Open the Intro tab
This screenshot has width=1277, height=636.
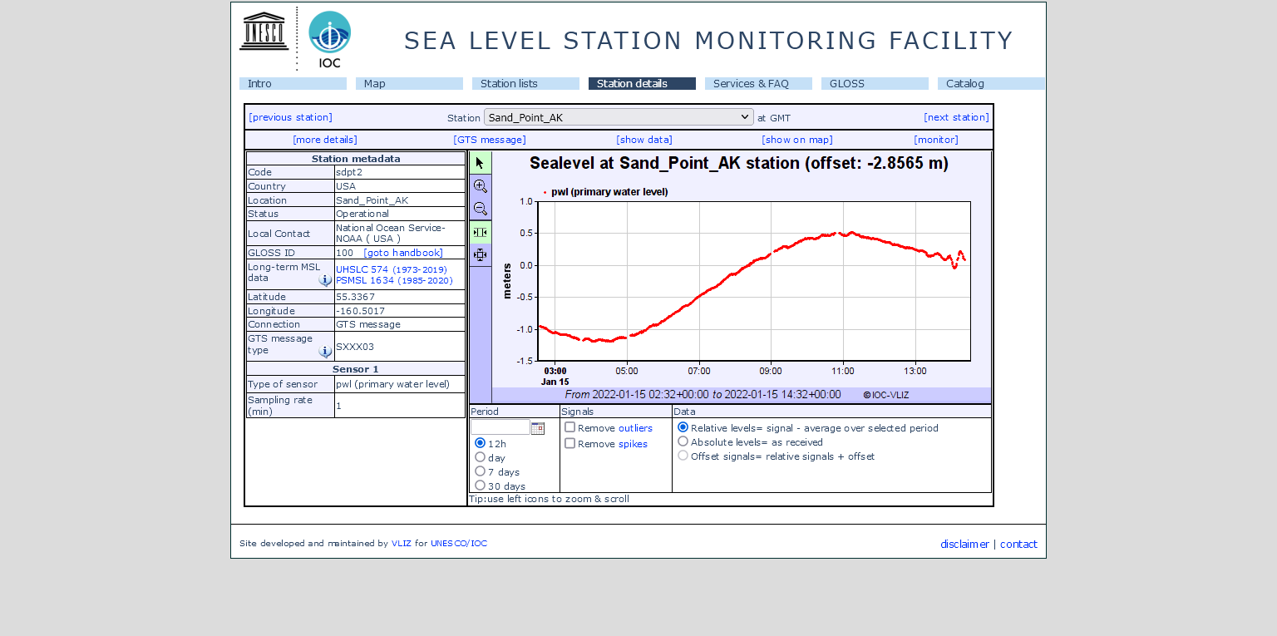(x=293, y=84)
